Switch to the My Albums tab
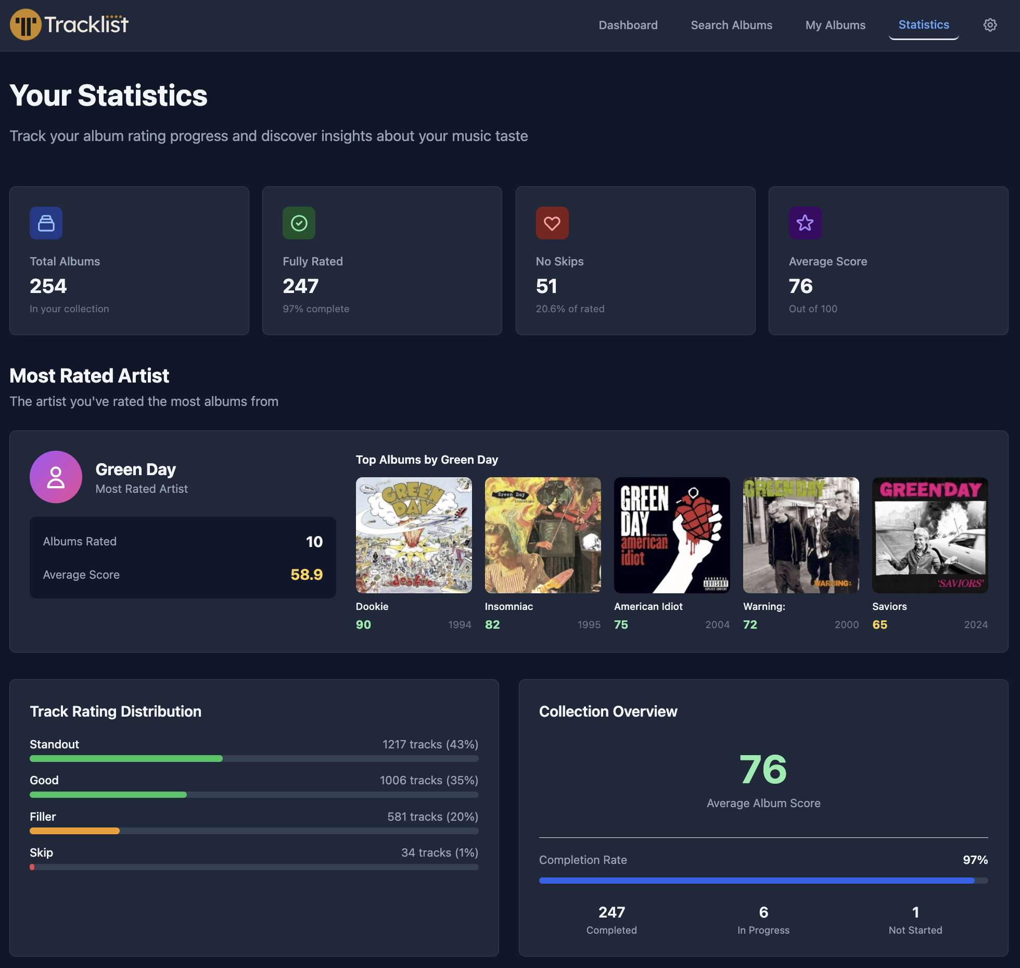Screen dimensions: 1020x968 [835, 25]
